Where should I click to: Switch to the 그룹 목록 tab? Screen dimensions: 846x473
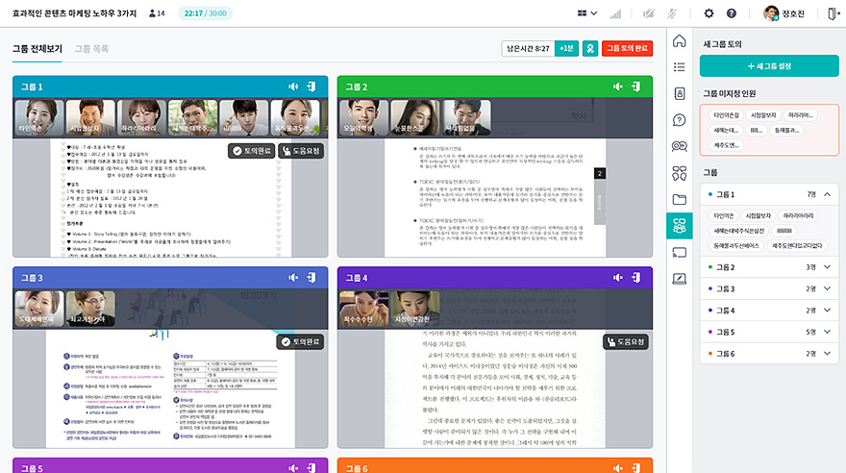click(x=91, y=48)
